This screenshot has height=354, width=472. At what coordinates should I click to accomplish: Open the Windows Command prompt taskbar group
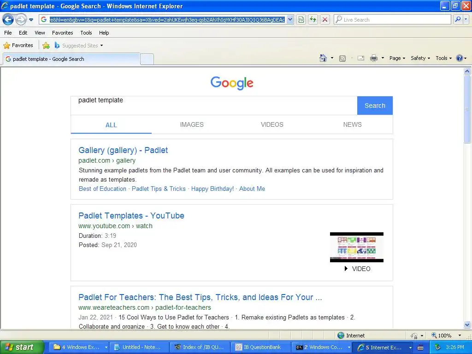point(322,347)
